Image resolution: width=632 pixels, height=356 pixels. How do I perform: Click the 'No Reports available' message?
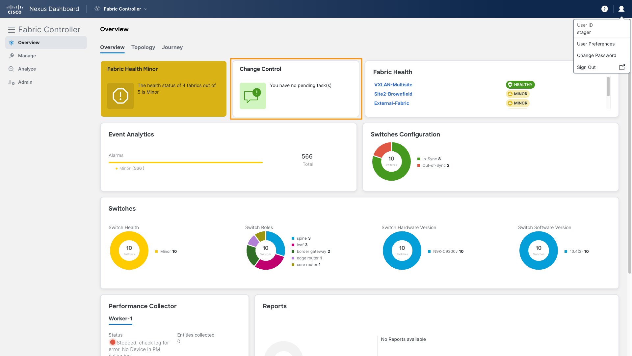click(x=403, y=339)
